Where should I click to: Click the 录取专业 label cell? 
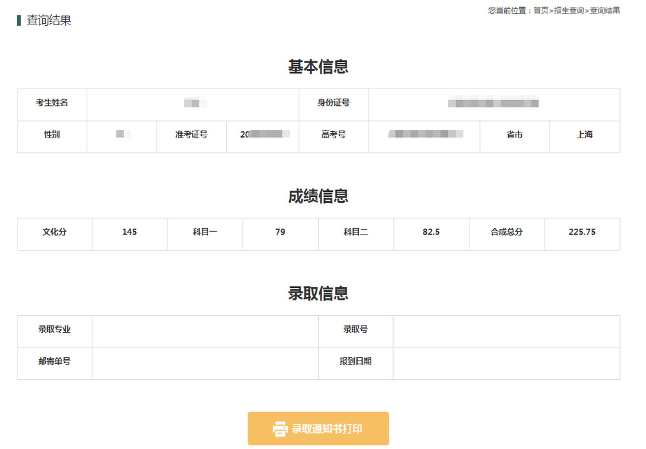click(x=54, y=329)
